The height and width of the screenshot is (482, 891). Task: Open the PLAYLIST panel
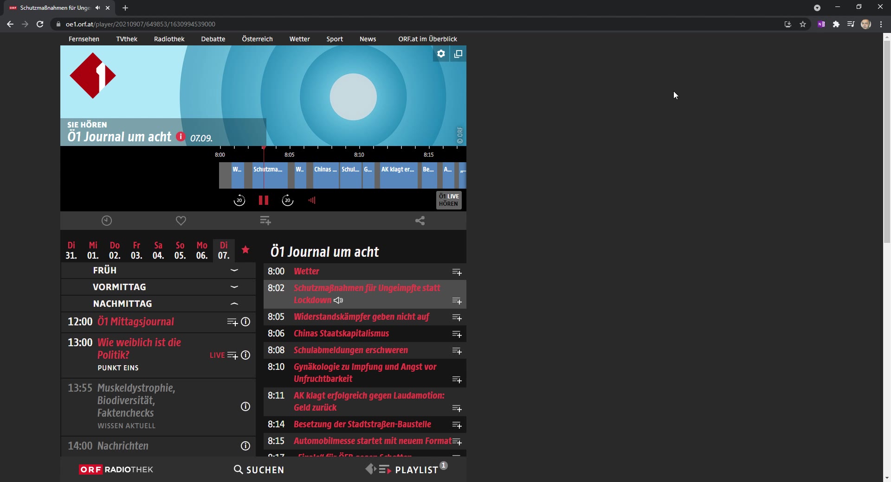tap(407, 469)
